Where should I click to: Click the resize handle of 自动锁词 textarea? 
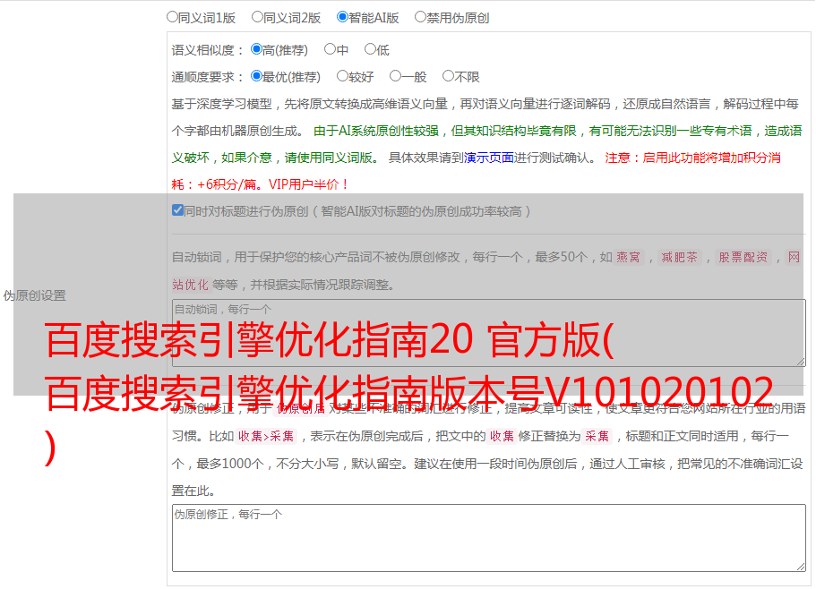tap(801, 362)
